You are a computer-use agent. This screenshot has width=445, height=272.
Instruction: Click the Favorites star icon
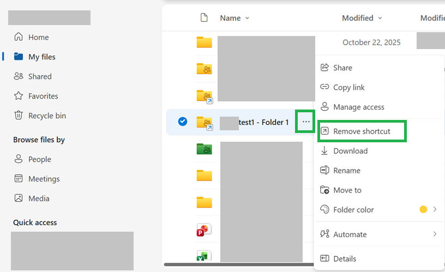(x=19, y=96)
